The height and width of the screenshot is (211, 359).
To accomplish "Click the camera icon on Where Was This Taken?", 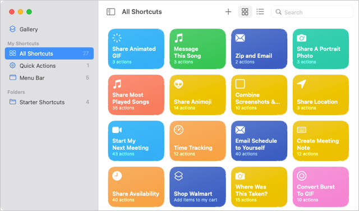I will (240, 176).
